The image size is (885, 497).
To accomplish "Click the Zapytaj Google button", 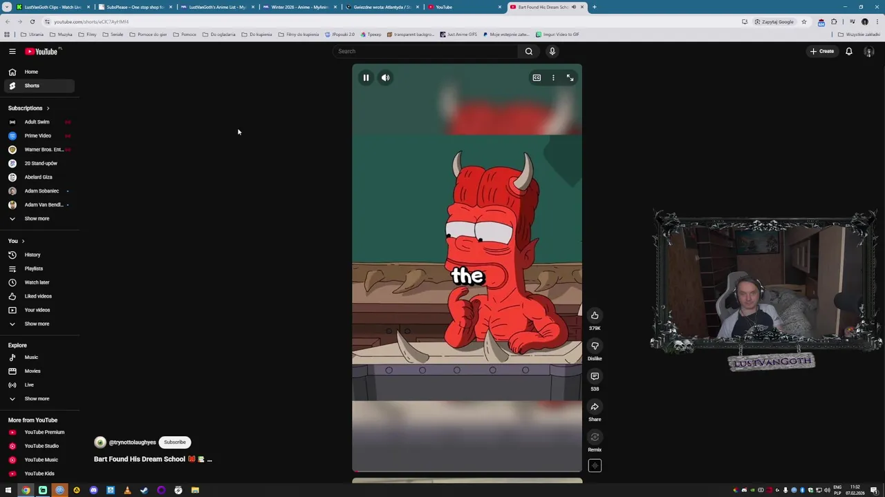I will tap(774, 22).
